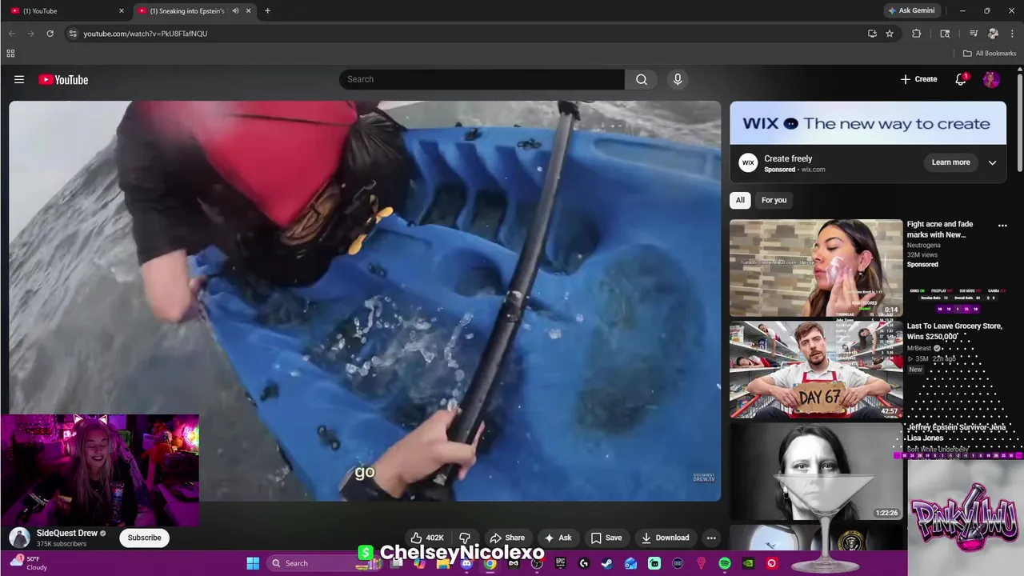Launch Epic Games from the taskbar
The width and height of the screenshot is (1024, 576).
560,563
